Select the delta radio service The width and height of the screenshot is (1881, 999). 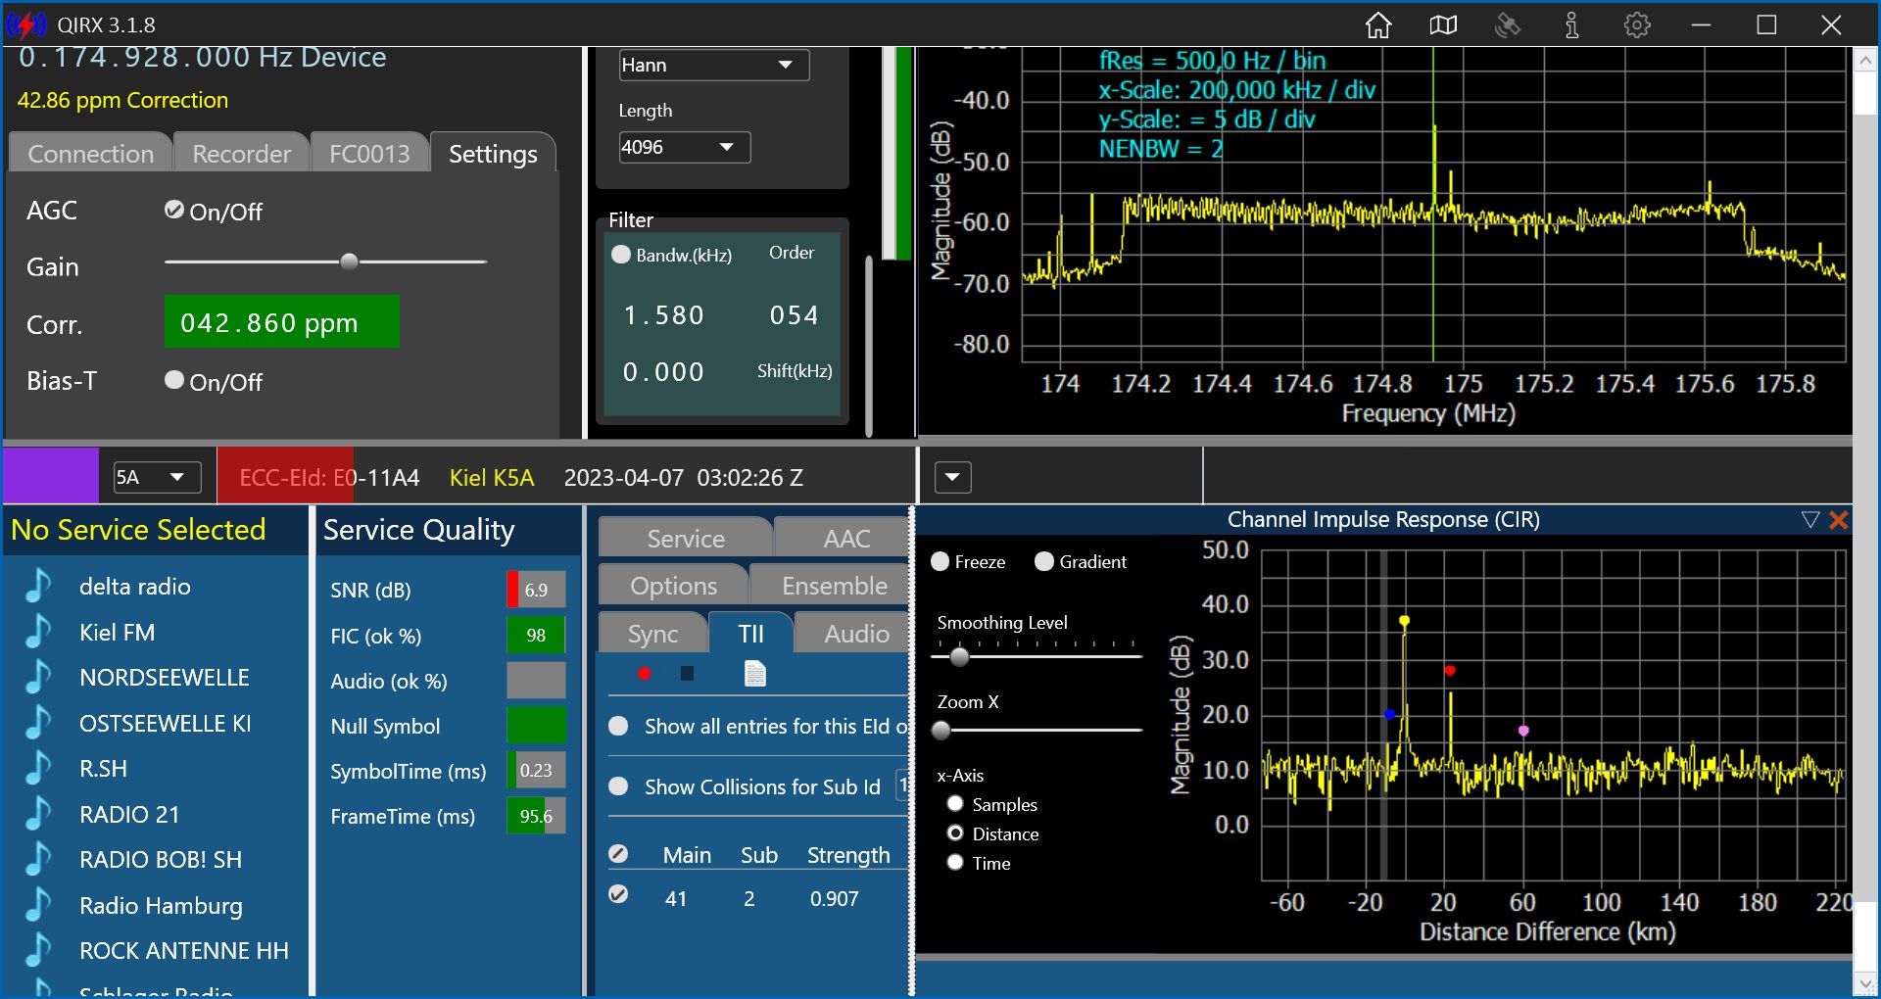[x=134, y=587]
